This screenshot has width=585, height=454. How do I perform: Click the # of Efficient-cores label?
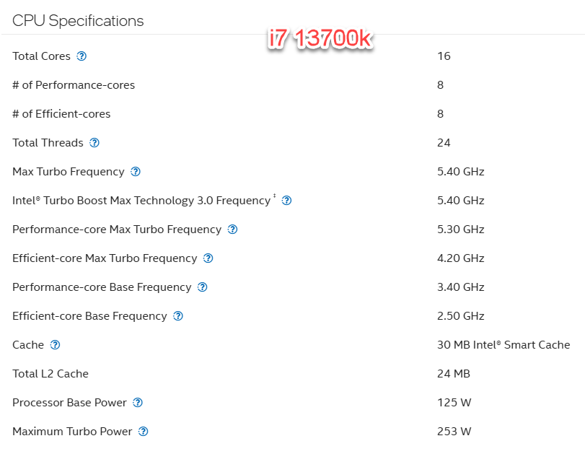pos(61,114)
